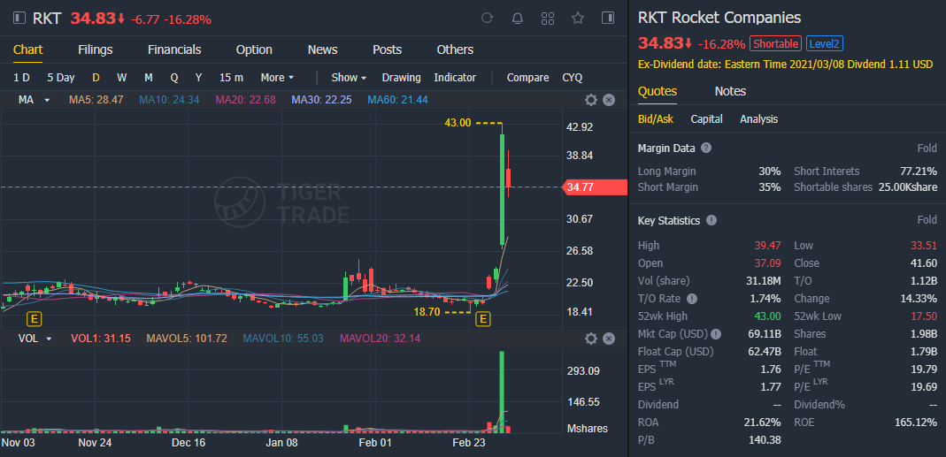Open the Financials tab
The width and height of the screenshot is (946, 457).
pos(174,50)
